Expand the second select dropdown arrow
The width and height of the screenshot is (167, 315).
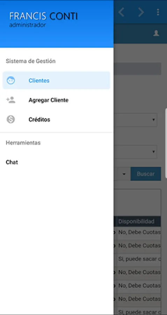pyautogui.click(x=154, y=152)
